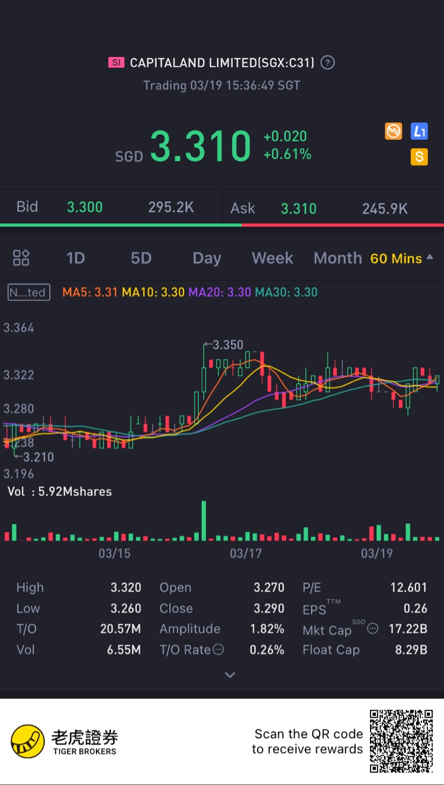Image resolution: width=444 pixels, height=785 pixels.
Task: Tap the bid/ask ratio bar
Action: tap(222, 225)
